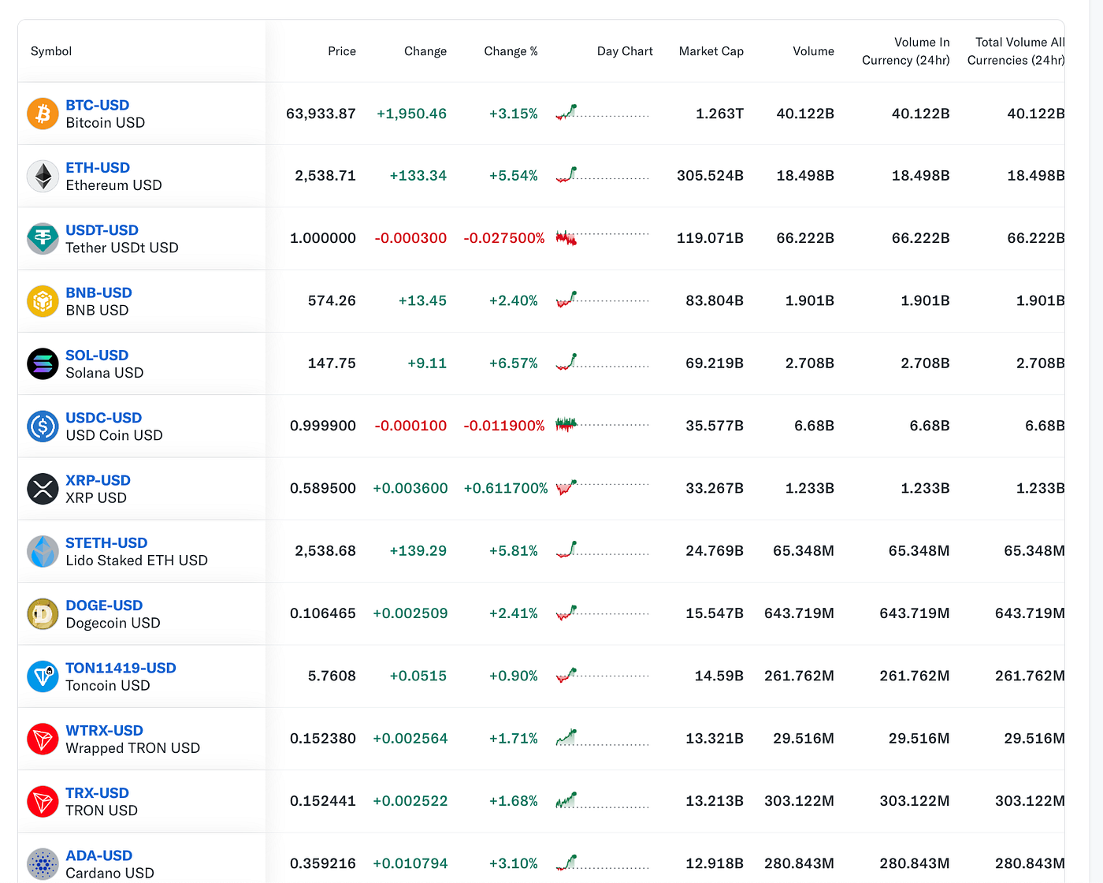This screenshot has width=1103, height=883.
Task: Open the WTRX-USD symbol link
Action: [104, 730]
